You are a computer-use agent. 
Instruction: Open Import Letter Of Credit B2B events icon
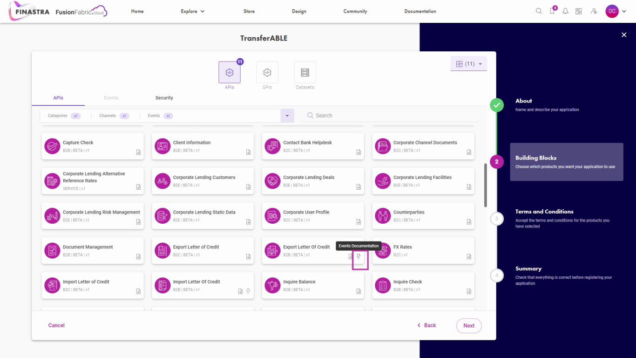point(249,291)
